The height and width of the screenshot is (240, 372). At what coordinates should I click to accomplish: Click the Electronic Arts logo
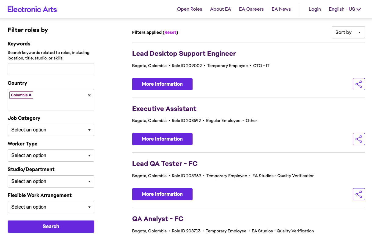(32, 9)
